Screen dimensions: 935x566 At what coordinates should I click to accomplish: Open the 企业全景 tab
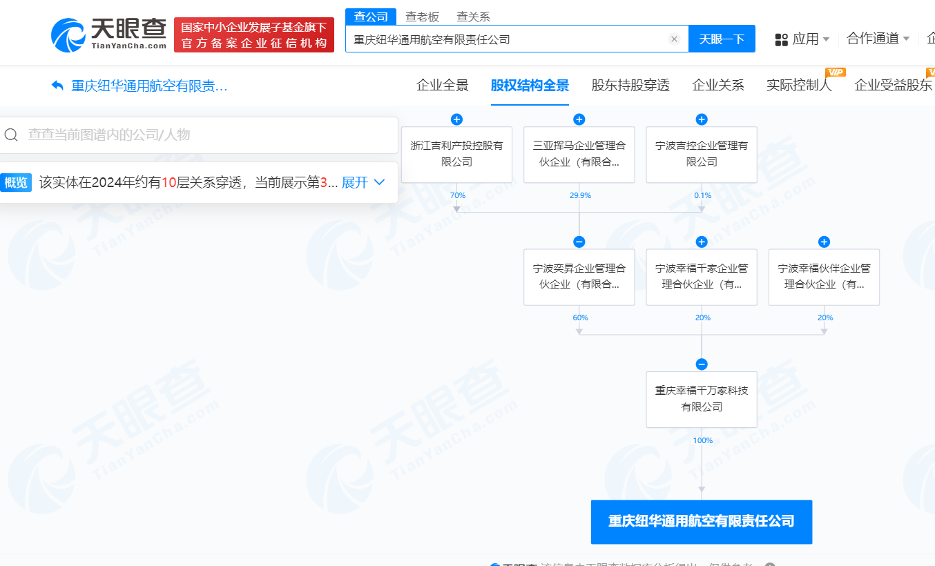[443, 86]
